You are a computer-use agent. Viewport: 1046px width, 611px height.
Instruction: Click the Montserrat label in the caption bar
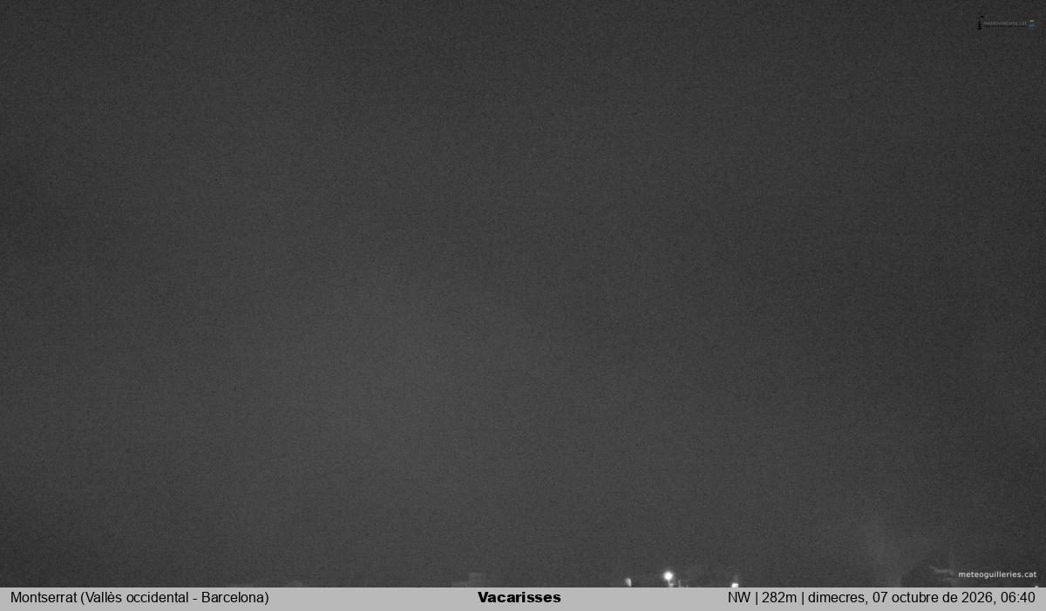44,597
